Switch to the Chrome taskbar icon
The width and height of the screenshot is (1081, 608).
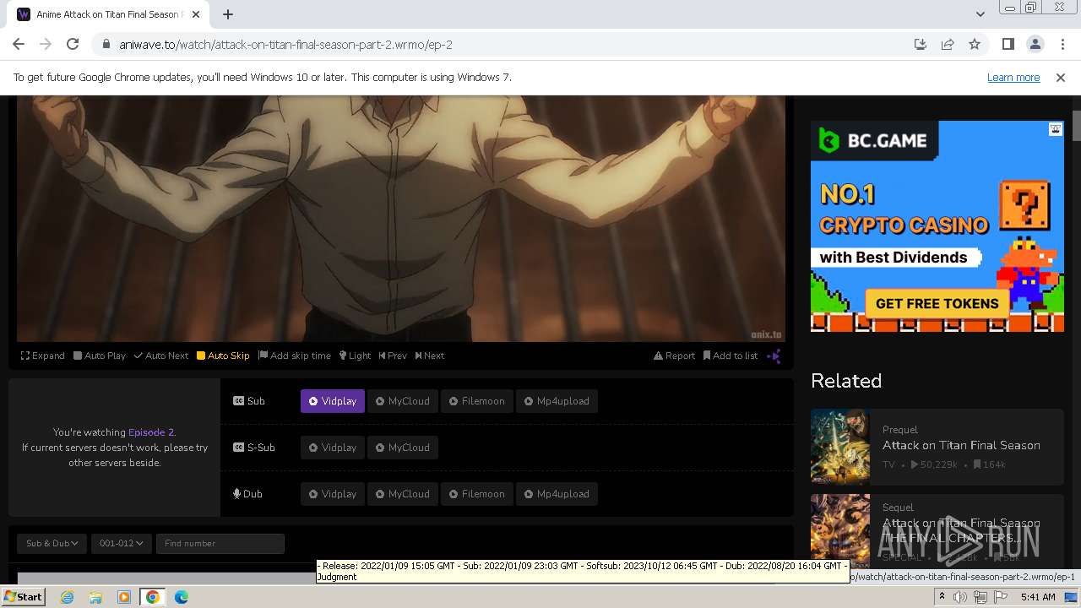click(x=153, y=597)
